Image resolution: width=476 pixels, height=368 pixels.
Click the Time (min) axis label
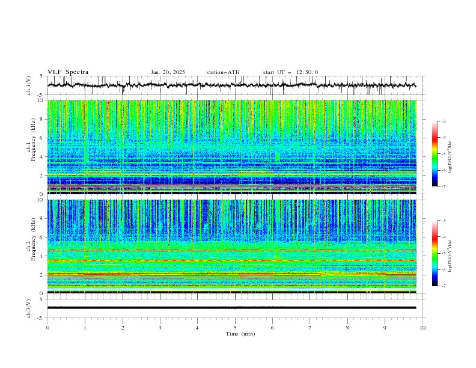click(x=240, y=334)
